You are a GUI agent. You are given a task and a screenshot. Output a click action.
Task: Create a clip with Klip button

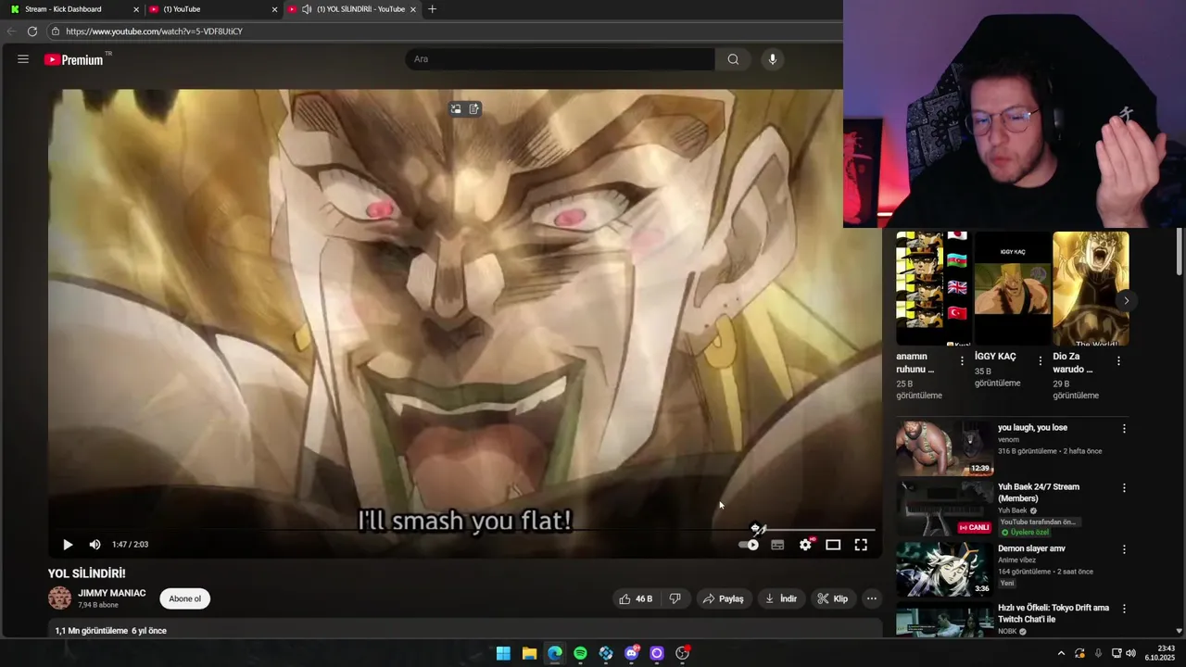tap(832, 598)
